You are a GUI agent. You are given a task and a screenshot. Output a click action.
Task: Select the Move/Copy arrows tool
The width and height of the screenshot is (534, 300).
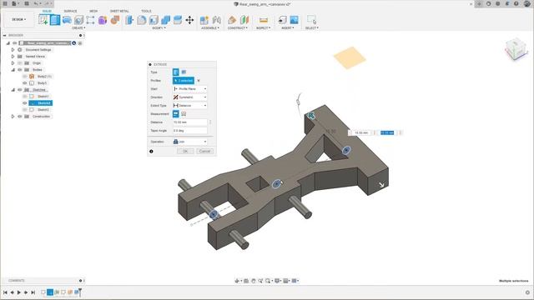pos(189,20)
